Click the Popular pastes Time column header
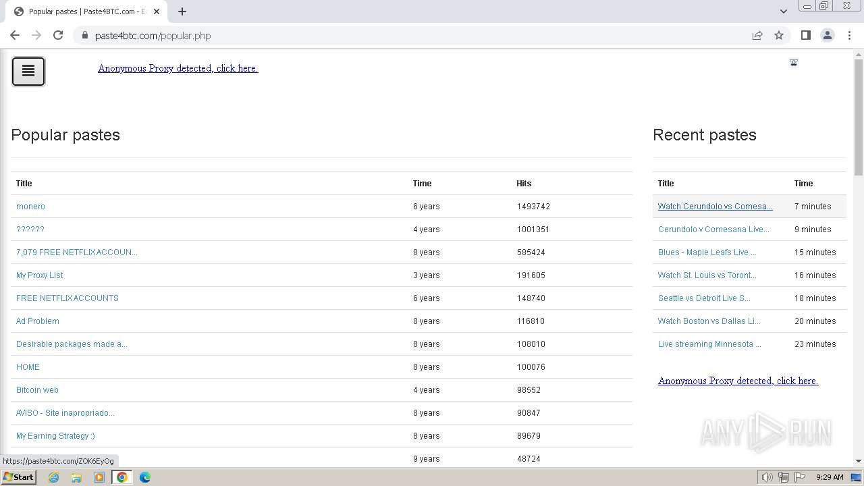The image size is (864, 486). click(x=423, y=184)
